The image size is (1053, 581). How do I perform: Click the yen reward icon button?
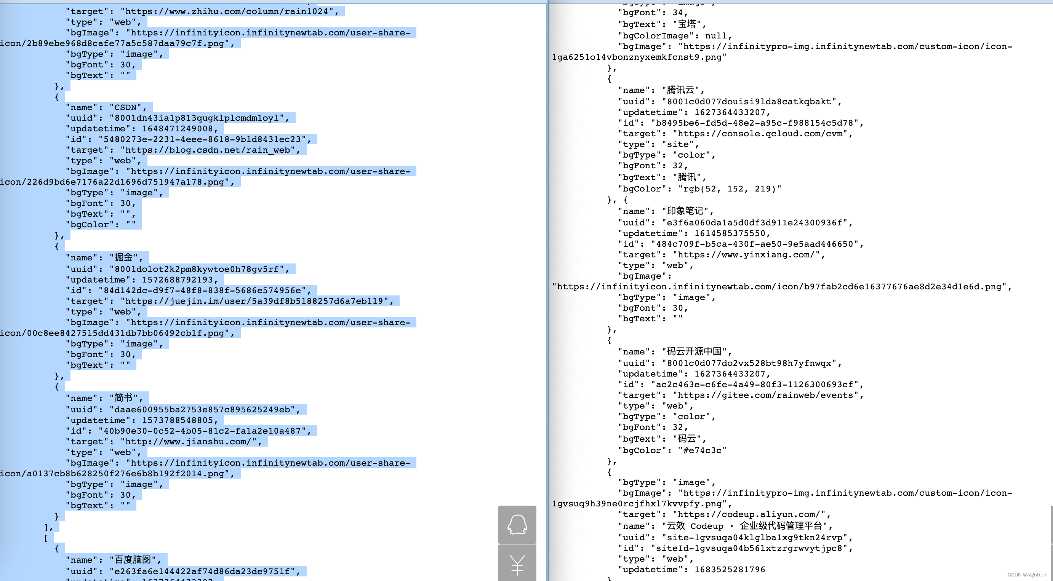tap(517, 564)
